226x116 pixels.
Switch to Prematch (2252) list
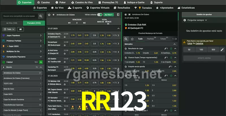click(x=34, y=23)
